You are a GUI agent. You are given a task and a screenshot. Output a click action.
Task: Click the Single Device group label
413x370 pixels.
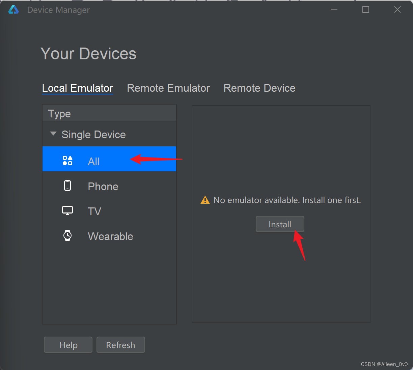pos(93,135)
